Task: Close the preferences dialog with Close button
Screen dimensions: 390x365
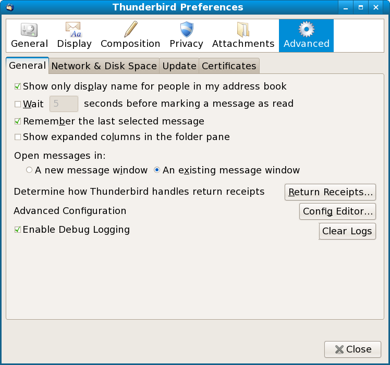Action: (x=352, y=349)
